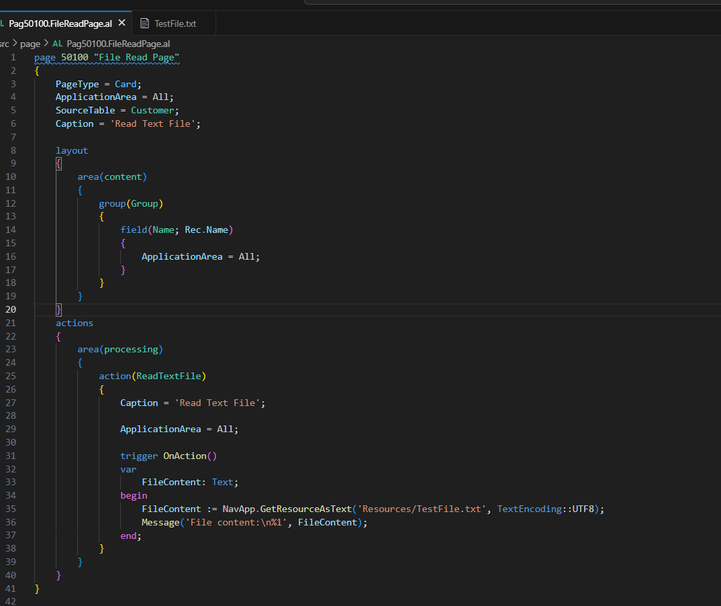Screen dimensions: 721x606
Task: Click line number 35 in the gutter
Action: coord(11,509)
